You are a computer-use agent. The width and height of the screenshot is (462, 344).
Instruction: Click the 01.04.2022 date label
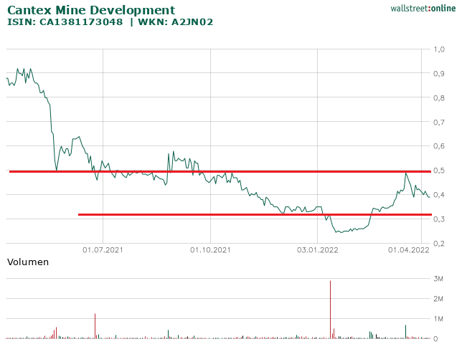click(409, 250)
